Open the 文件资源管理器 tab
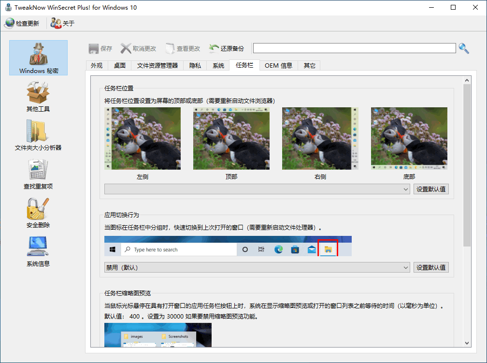Screen dimensions: 487x363 tap(158, 66)
